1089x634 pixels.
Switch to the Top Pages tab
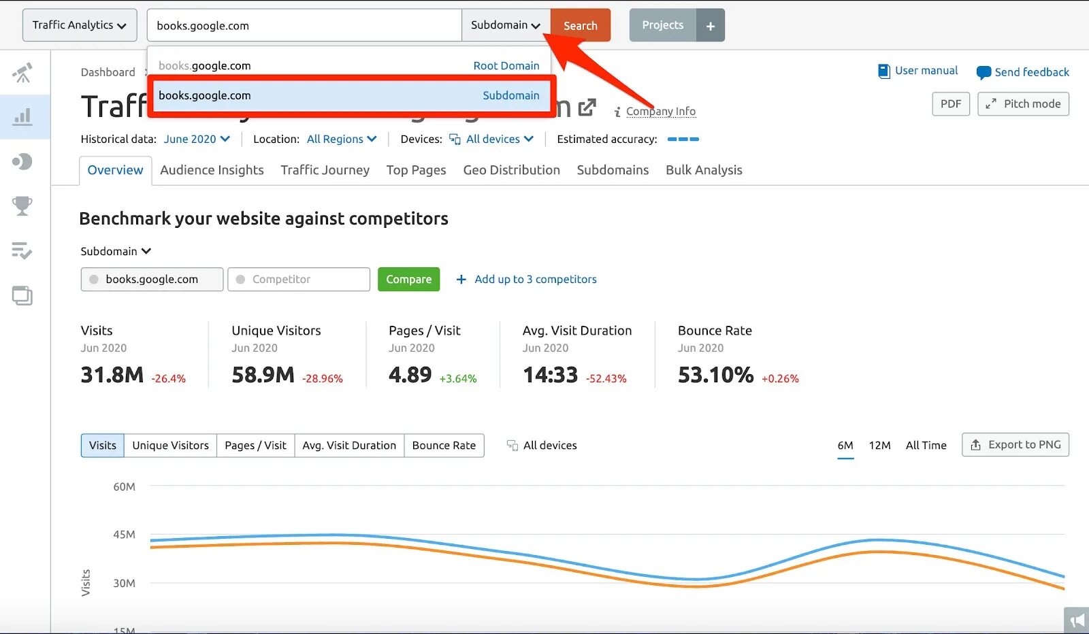pyautogui.click(x=416, y=170)
